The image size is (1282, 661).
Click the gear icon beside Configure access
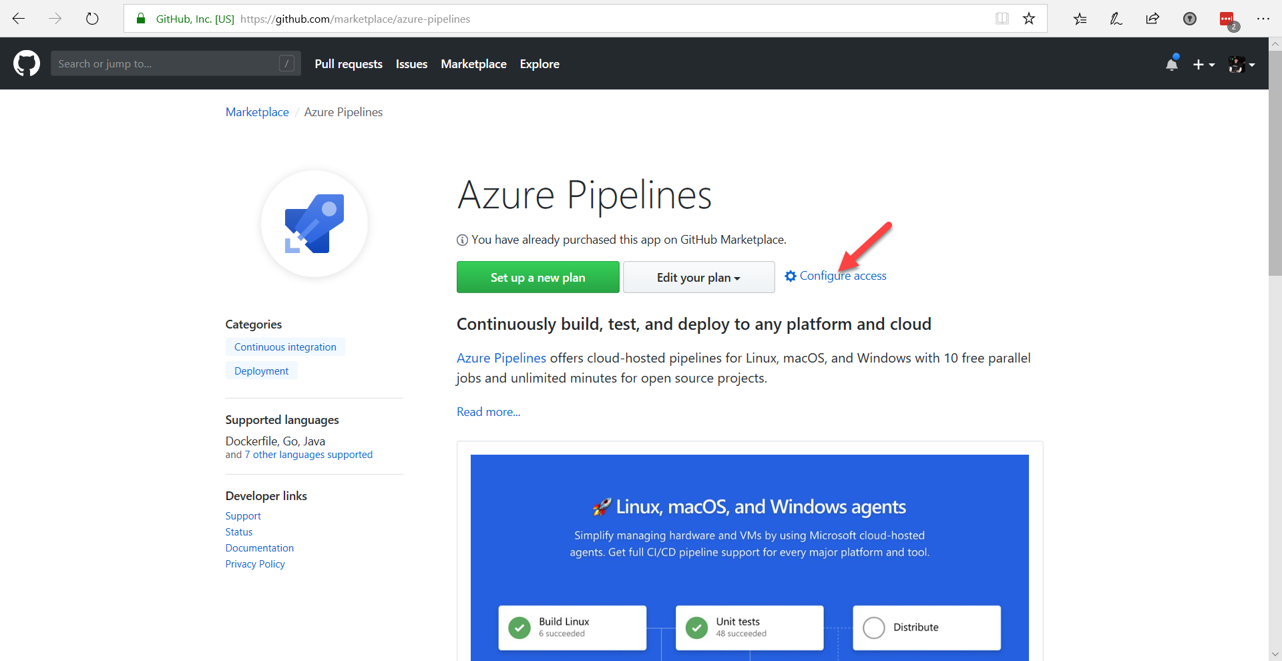tap(791, 276)
